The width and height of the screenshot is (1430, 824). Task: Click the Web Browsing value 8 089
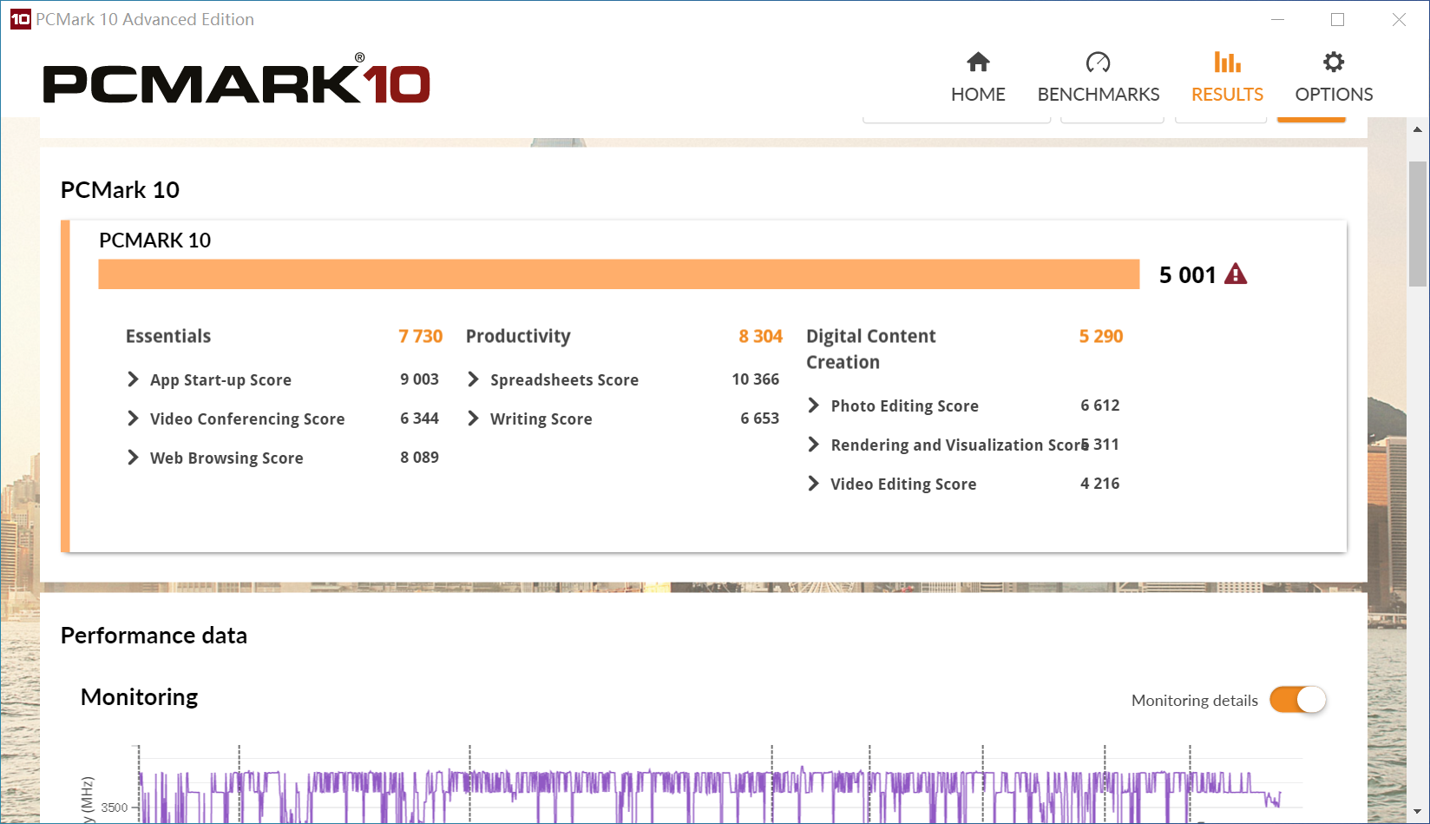click(420, 458)
